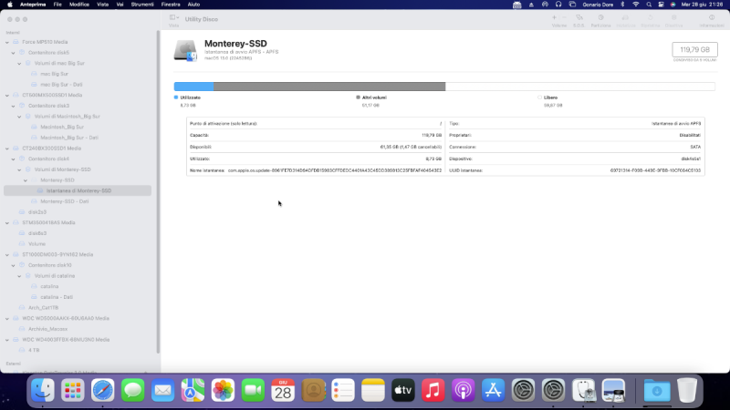Click the Disattiva unmount toolbar icon
The image size is (730, 410).
coord(673,17)
